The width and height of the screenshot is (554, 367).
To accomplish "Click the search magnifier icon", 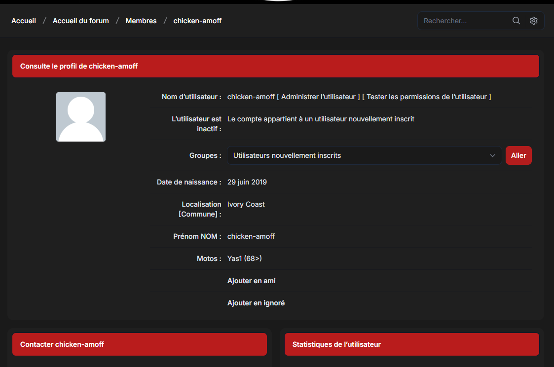I will coord(516,21).
